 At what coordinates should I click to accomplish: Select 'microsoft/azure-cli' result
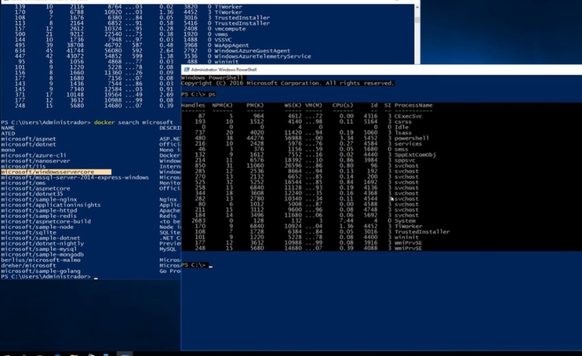point(33,155)
